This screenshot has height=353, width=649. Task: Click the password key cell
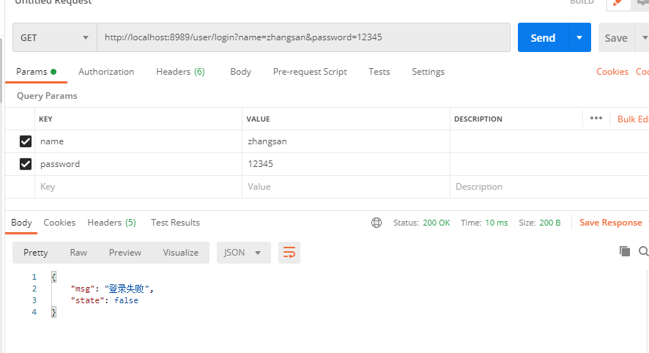coord(138,164)
